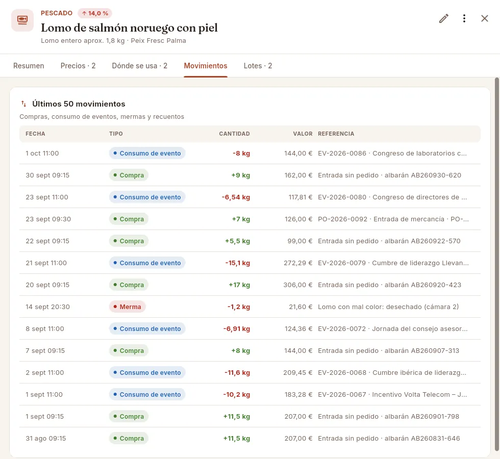Screen dimensions: 500x459
Task: Click the TIPO column header
Action: pyautogui.click(x=116, y=134)
